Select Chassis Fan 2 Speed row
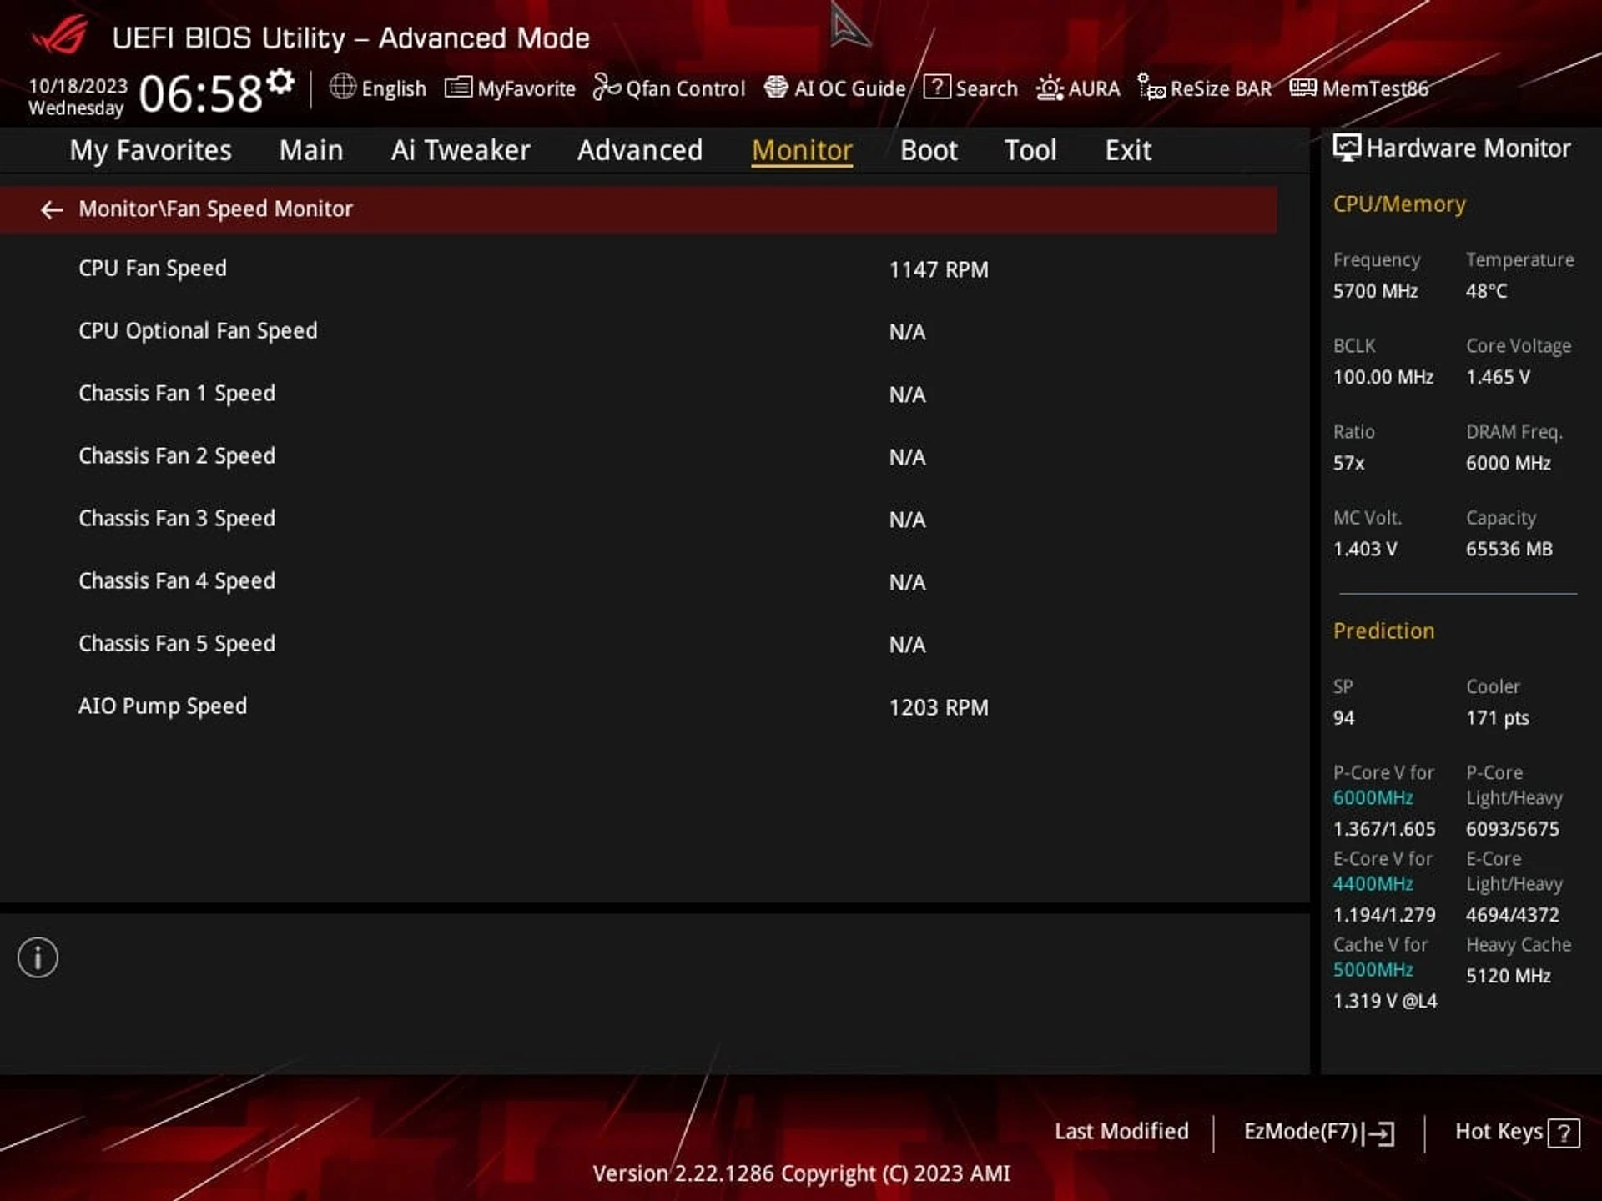The width and height of the screenshot is (1602, 1201). [638, 456]
